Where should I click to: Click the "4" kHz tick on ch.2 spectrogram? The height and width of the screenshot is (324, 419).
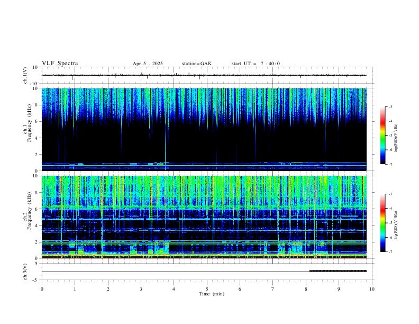click(x=37, y=226)
